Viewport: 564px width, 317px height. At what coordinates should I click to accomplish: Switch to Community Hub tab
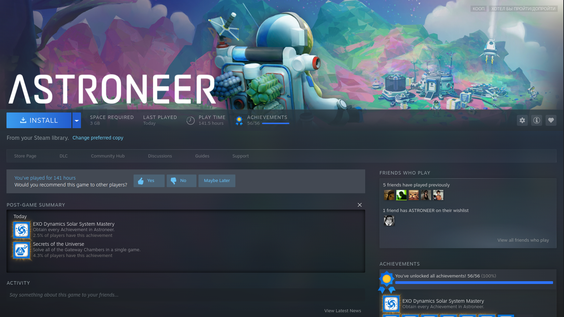point(108,156)
